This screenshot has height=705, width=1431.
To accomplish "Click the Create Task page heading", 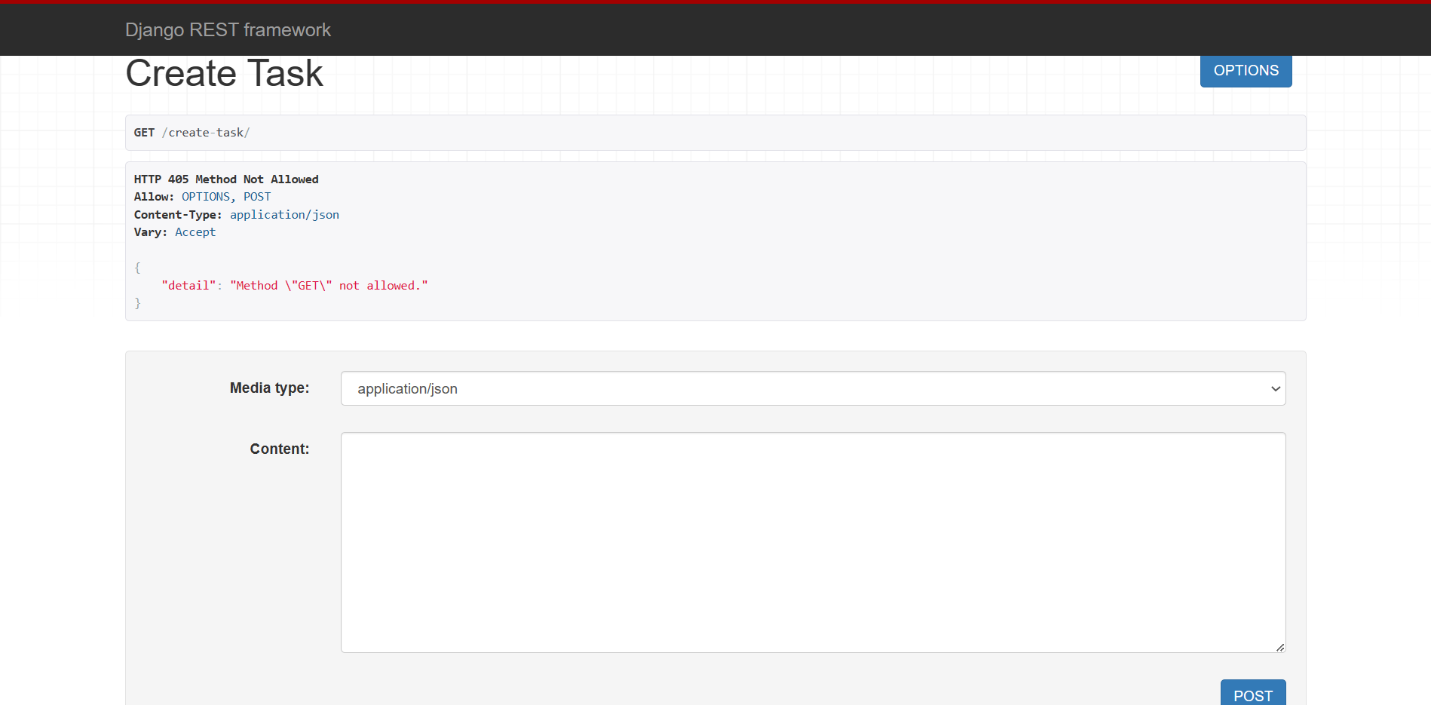I will [x=224, y=72].
